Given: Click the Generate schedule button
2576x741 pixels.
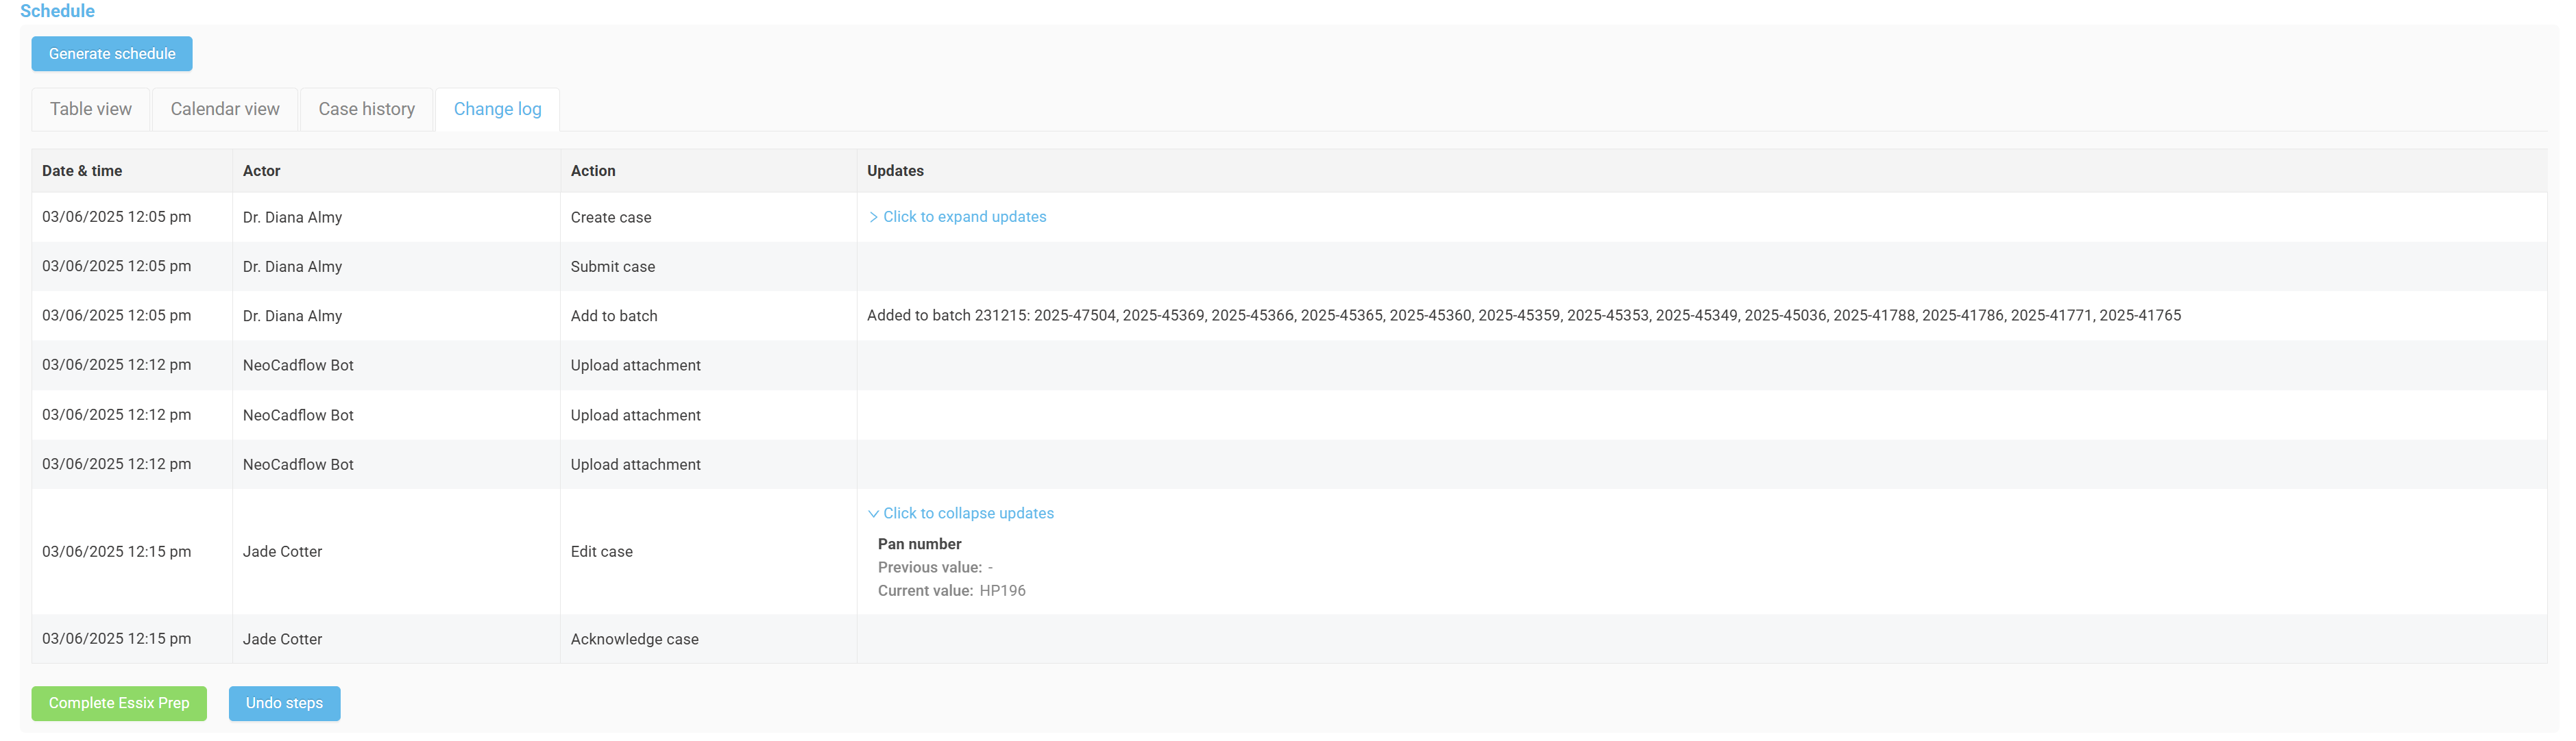Looking at the screenshot, I should click(112, 54).
